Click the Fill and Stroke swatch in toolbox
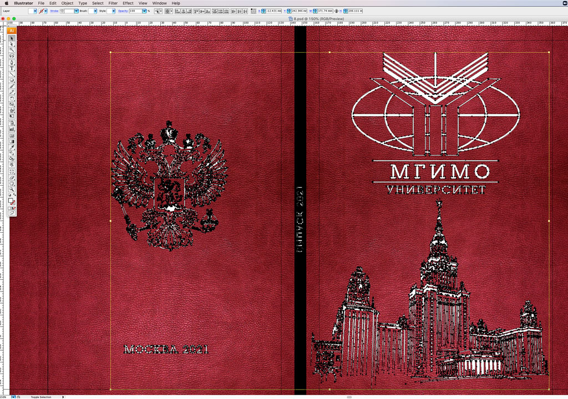 pyautogui.click(x=12, y=201)
